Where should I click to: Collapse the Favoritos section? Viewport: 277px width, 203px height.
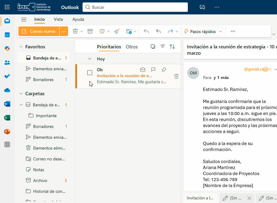click(21, 47)
